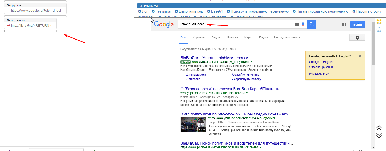Open dropdown arrow next to blablacar.com.ua URL

[x=251, y=62]
